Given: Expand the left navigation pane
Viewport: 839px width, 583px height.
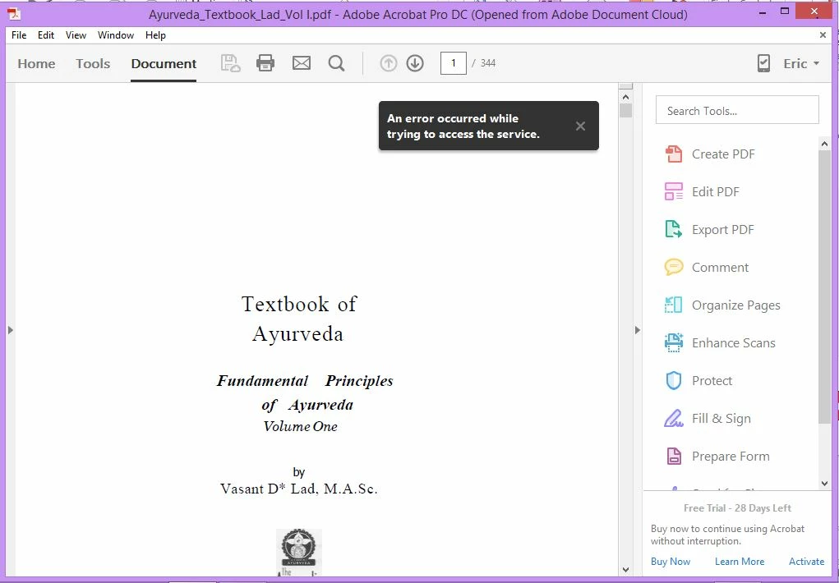Looking at the screenshot, I should [x=10, y=330].
